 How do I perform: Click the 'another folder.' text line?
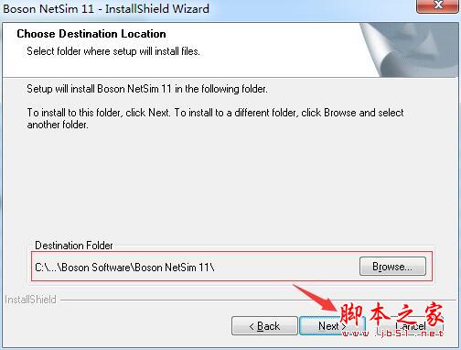click(58, 125)
